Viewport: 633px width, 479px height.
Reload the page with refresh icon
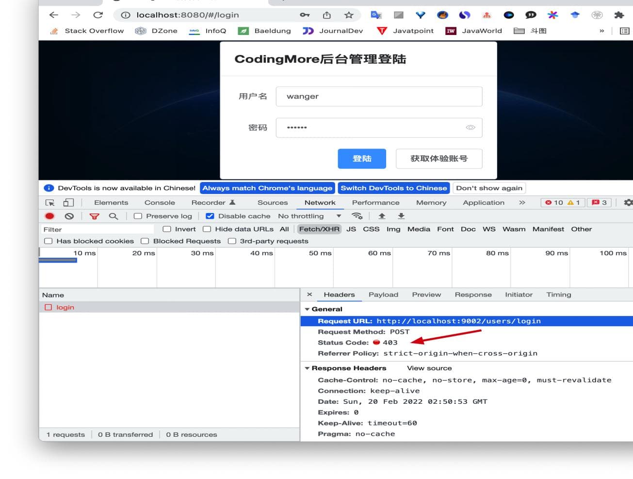[x=98, y=15]
